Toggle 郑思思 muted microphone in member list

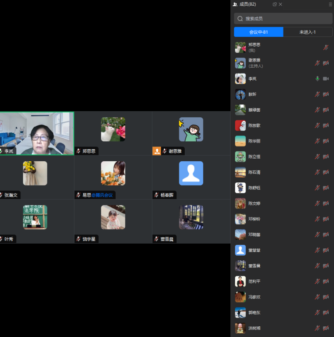click(326, 47)
